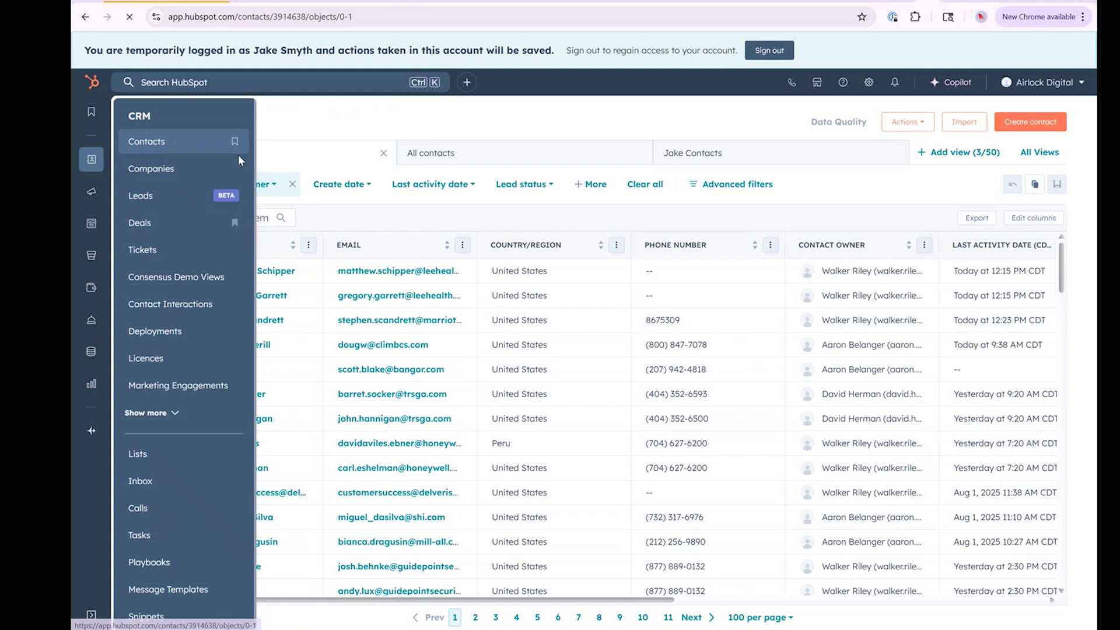Open Help via the question mark icon
1120x630 pixels.
click(842, 82)
